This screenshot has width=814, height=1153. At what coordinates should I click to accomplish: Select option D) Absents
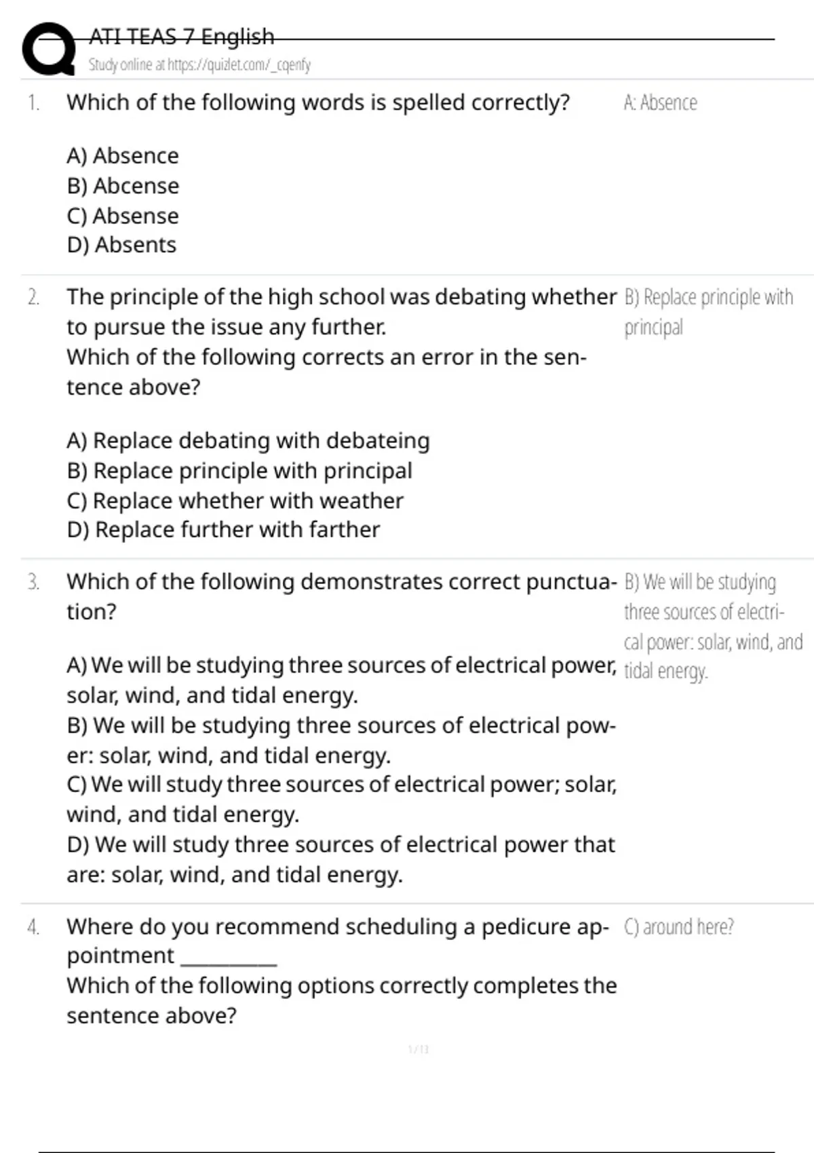click(121, 245)
